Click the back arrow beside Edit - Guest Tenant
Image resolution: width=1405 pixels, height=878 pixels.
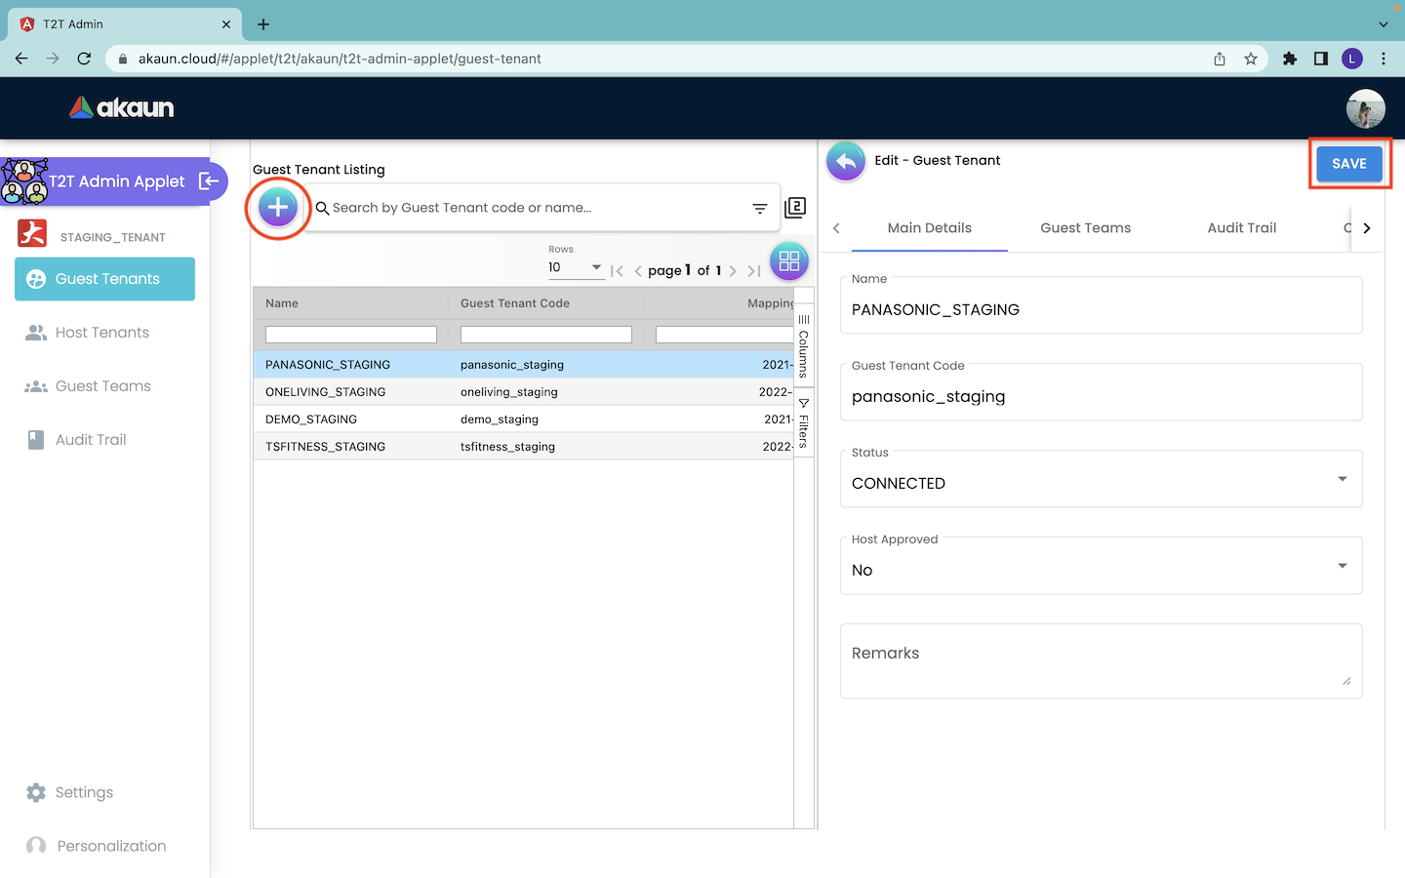click(846, 162)
